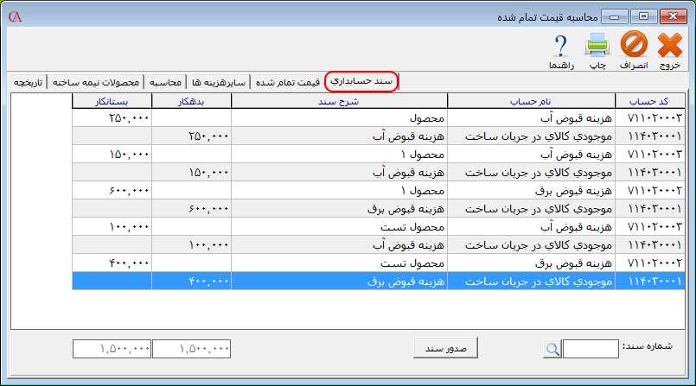Click the خروج (exit) red X icon

(670, 45)
